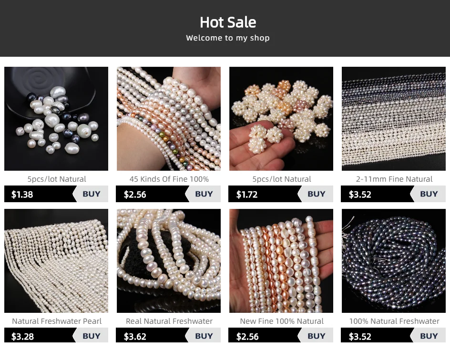Click BUY for the $3.28 pearl strands
Viewport: 450px width, 361px height.
(91, 336)
